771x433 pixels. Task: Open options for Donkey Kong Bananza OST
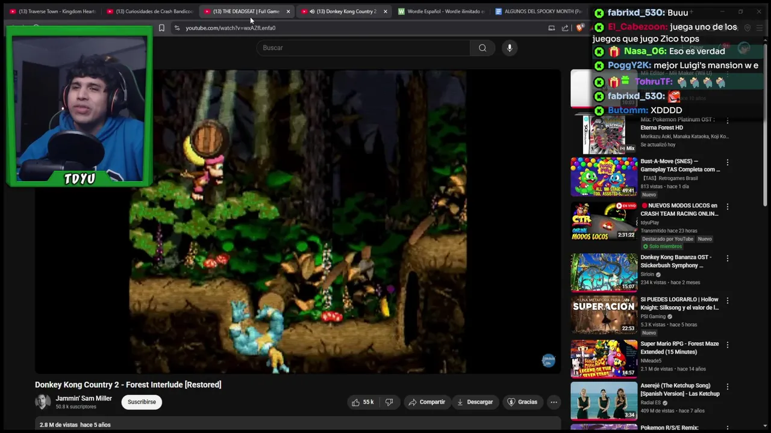[x=727, y=258]
